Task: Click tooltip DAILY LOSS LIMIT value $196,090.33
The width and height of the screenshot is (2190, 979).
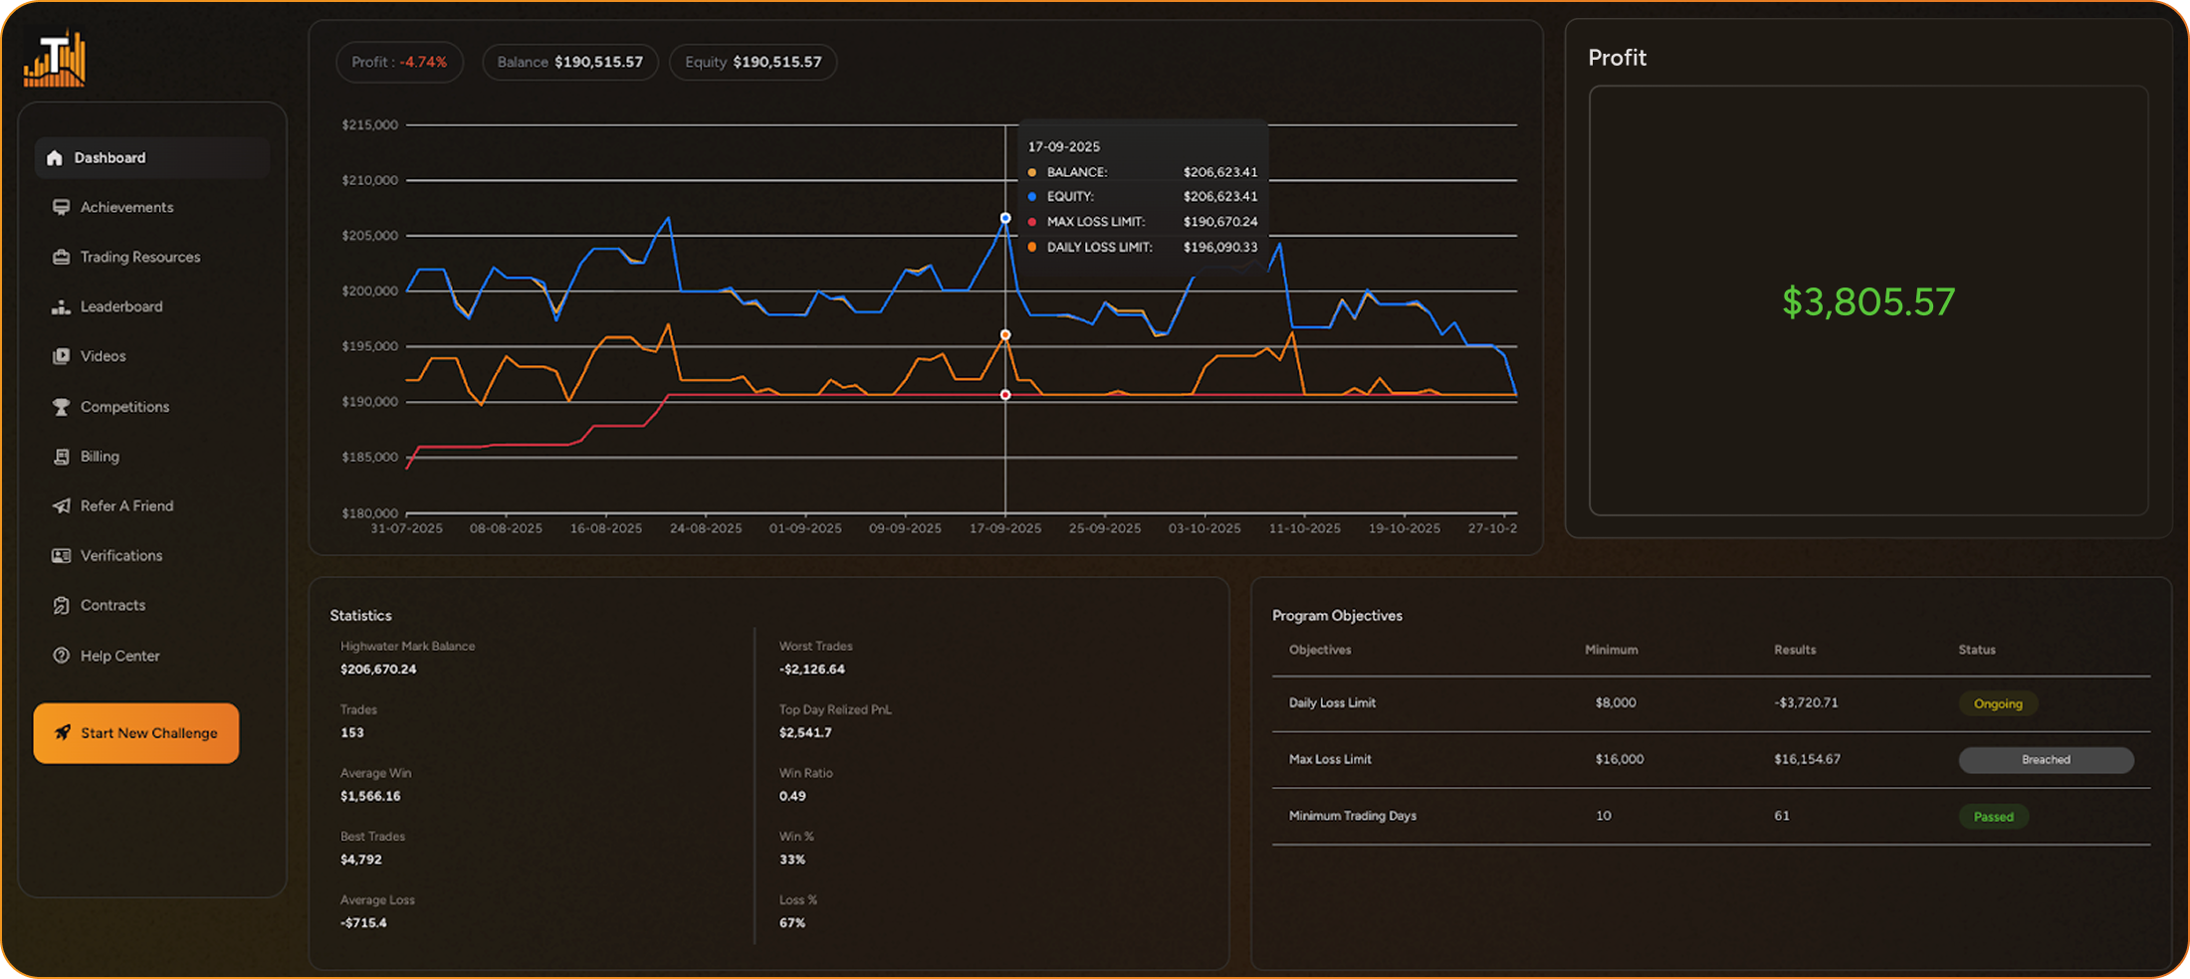Action: pos(1220,248)
